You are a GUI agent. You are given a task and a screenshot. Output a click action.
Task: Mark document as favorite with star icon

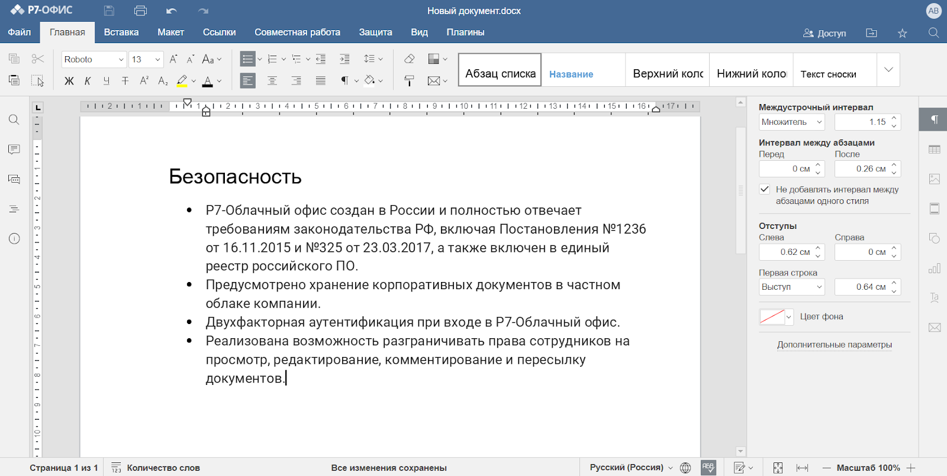(902, 33)
